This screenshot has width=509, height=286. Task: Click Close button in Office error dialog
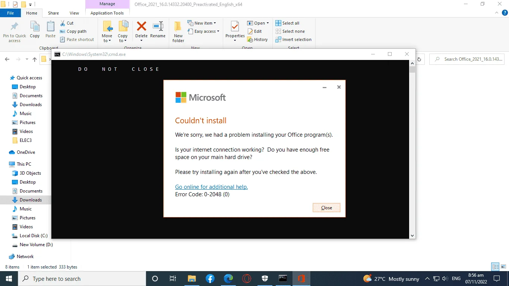[326, 208]
